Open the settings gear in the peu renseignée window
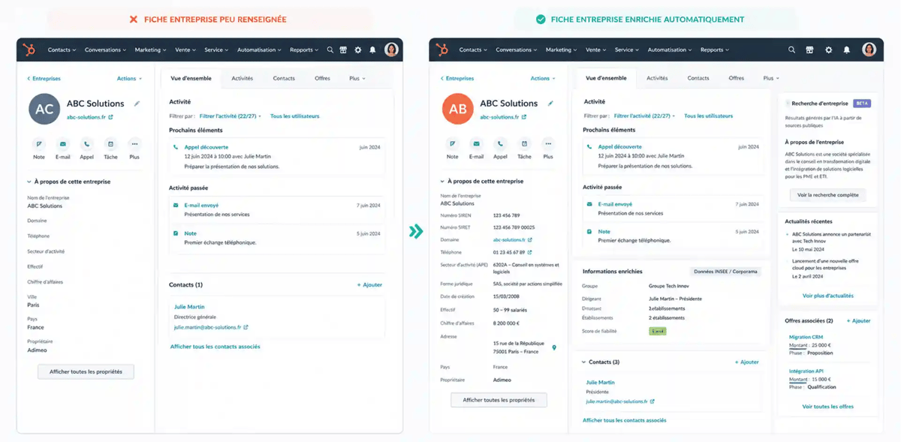This screenshot has width=901, height=442. (x=358, y=50)
